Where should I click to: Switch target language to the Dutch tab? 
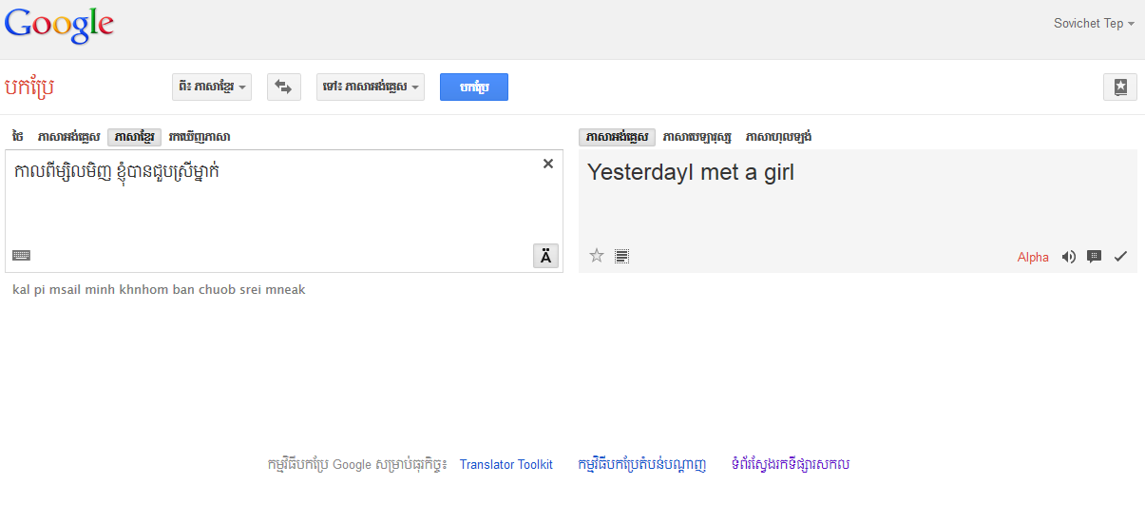(x=778, y=137)
